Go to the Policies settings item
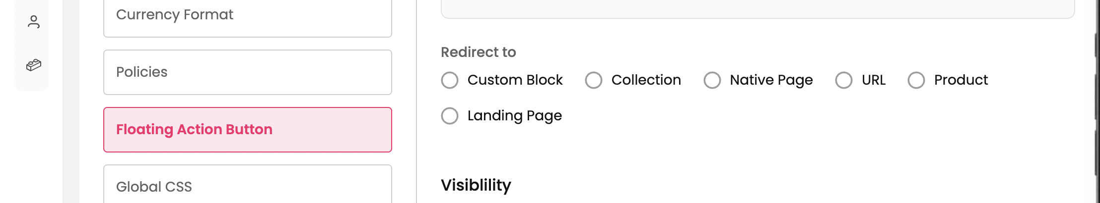The height and width of the screenshot is (203, 1100). pyautogui.click(x=247, y=72)
